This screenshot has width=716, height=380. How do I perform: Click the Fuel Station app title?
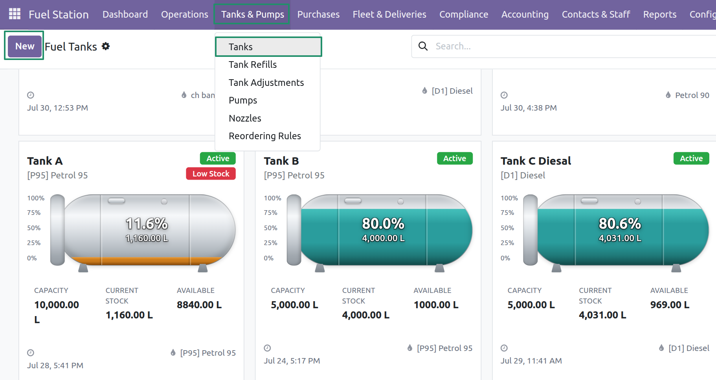pyautogui.click(x=59, y=15)
